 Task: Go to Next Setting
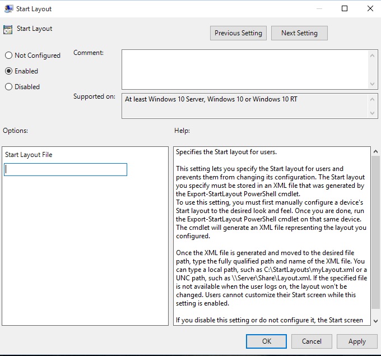point(299,33)
